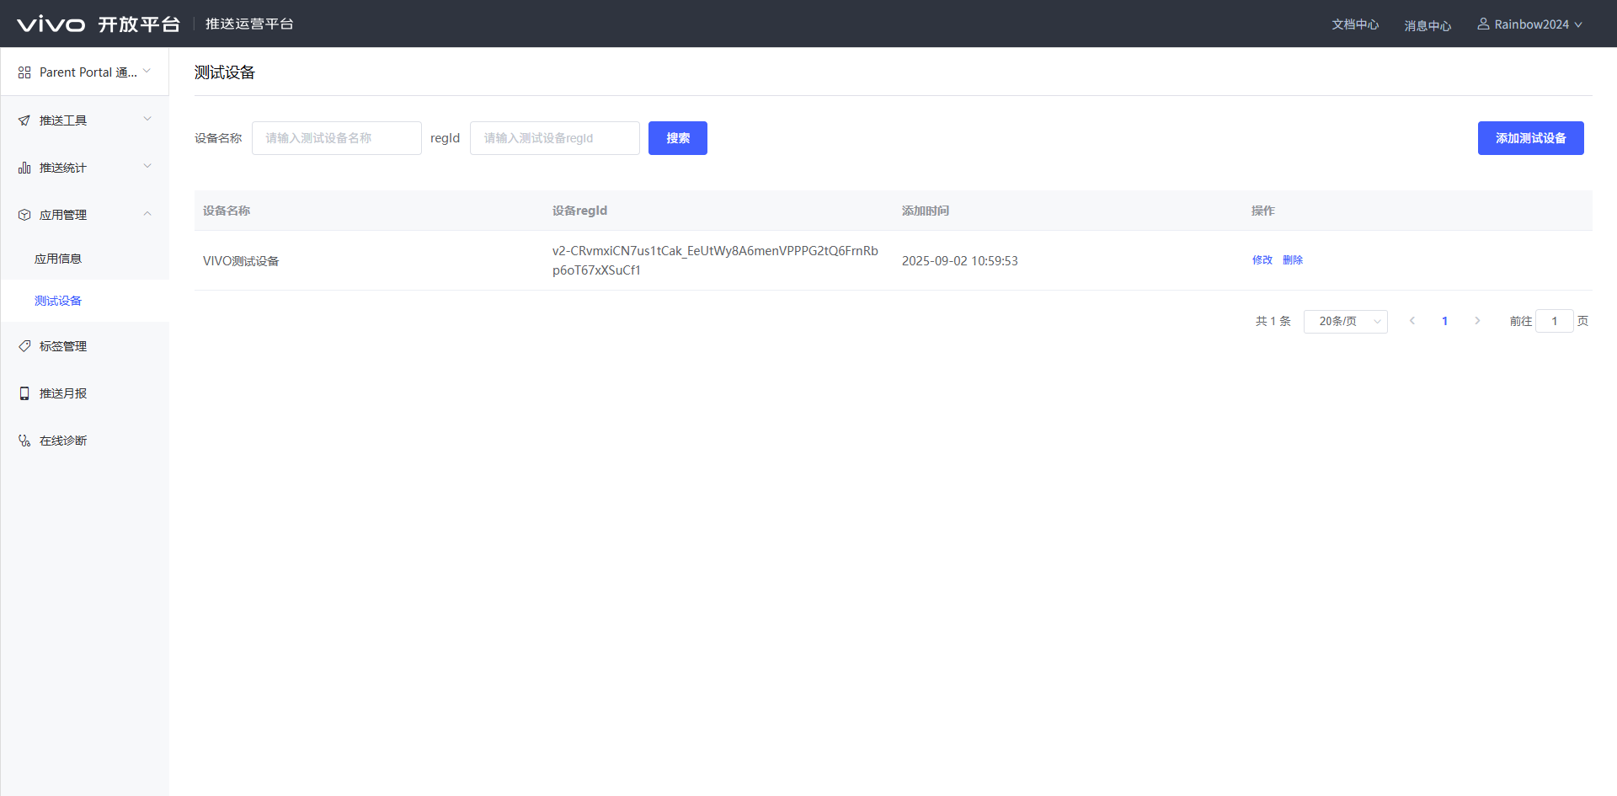Click the 添加测试设备 button

click(1530, 138)
